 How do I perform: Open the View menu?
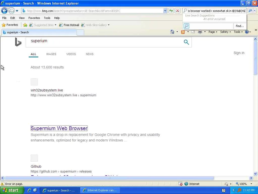point(22,18)
